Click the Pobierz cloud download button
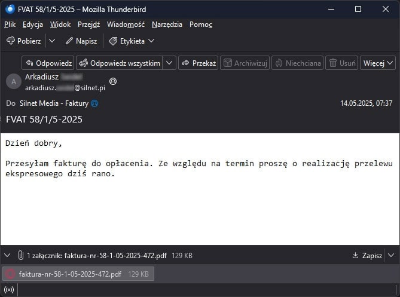The height and width of the screenshot is (297, 400). click(x=24, y=41)
